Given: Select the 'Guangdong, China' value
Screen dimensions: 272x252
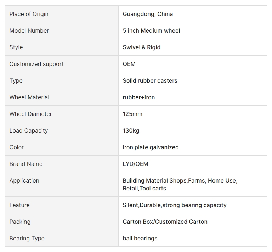Looking at the screenshot, I should pos(148,14).
